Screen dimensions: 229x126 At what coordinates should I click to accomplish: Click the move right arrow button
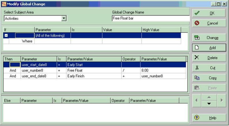point(221,100)
